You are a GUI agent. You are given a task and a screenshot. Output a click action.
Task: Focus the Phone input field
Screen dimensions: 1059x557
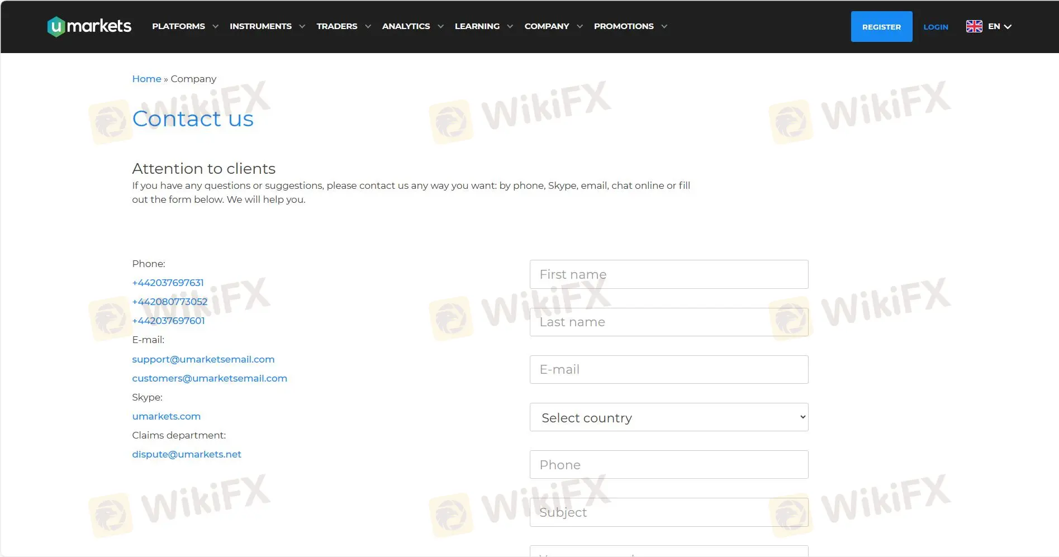(669, 464)
